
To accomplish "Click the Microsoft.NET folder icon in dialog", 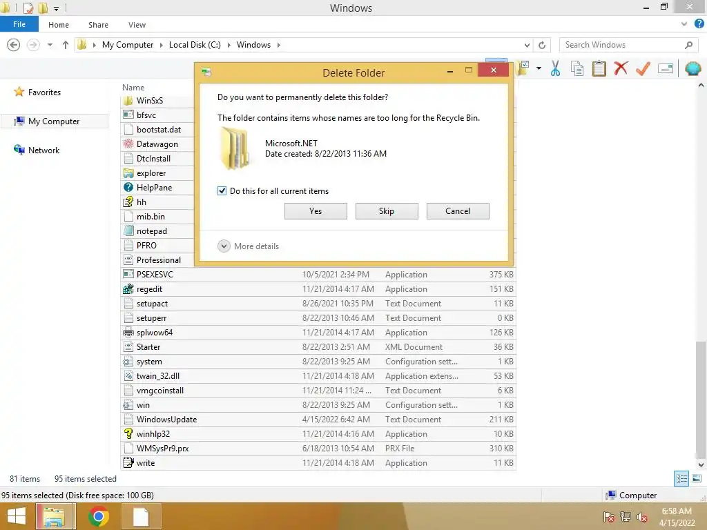I will pyautogui.click(x=234, y=148).
